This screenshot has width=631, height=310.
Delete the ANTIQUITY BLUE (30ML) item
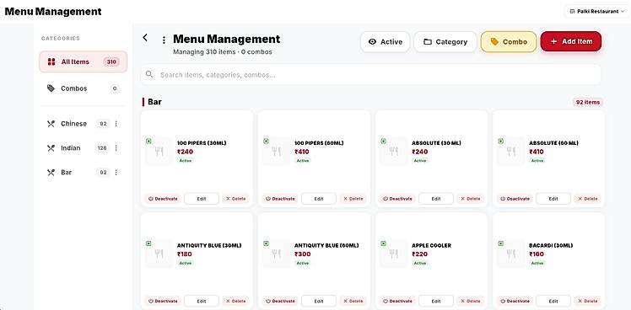(x=235, y=301)
